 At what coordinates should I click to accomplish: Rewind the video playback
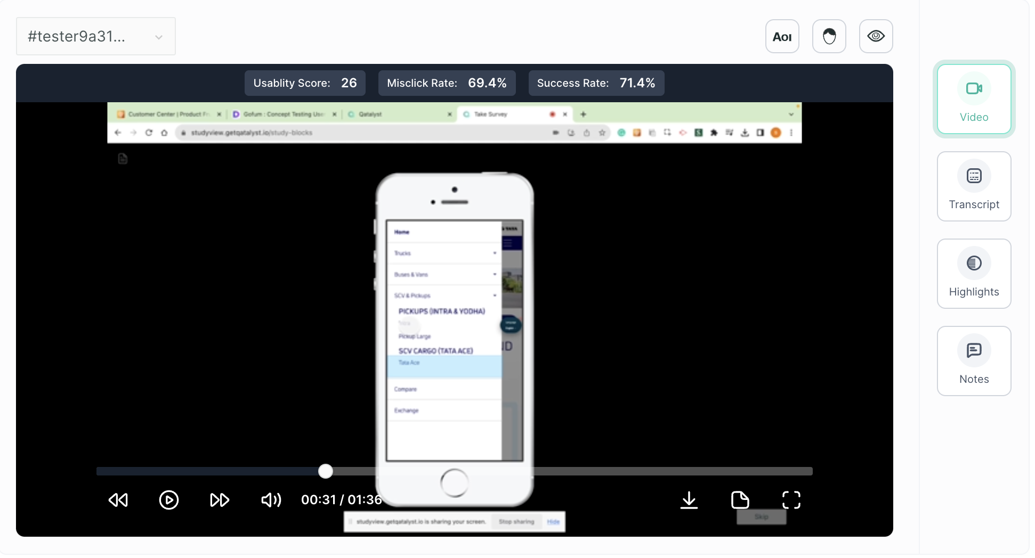(x=118, y=500)
